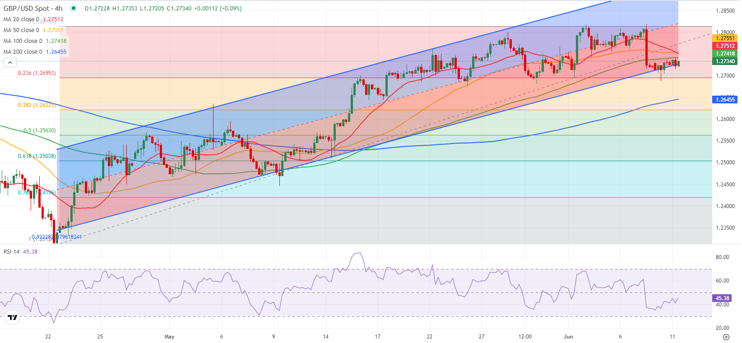
Task: Click the Jun label on time axis
Action: pyautogui.click(x=568, y=337)
